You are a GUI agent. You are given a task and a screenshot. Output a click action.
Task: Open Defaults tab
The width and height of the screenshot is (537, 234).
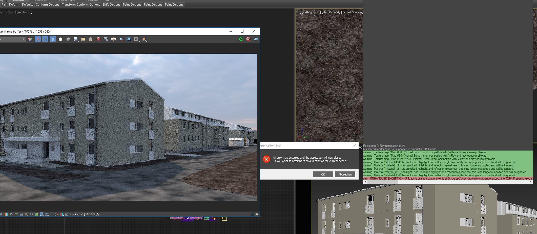(27, 5)
